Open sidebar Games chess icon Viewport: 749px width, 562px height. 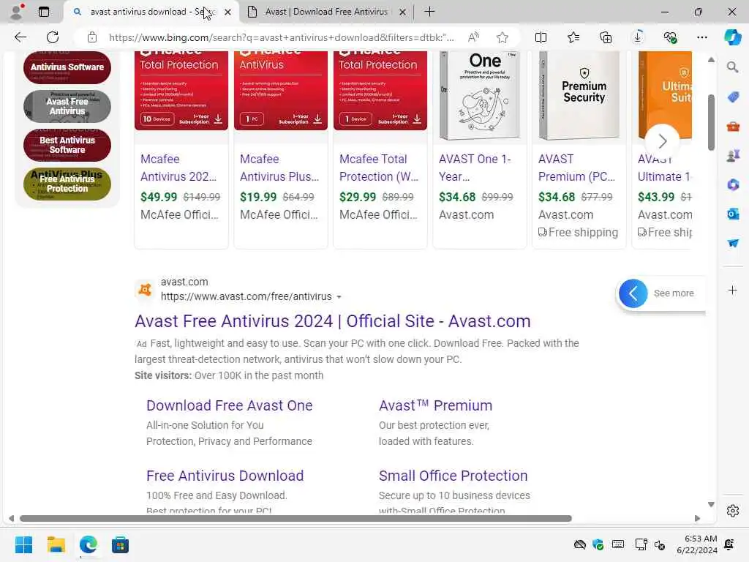pyautogui.click(x=733, y=155)
